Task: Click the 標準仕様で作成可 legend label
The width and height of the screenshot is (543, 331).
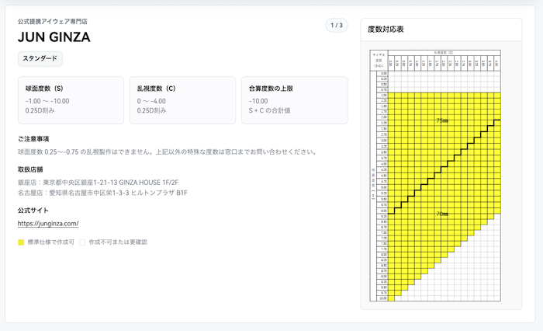Action: (51, 242)
